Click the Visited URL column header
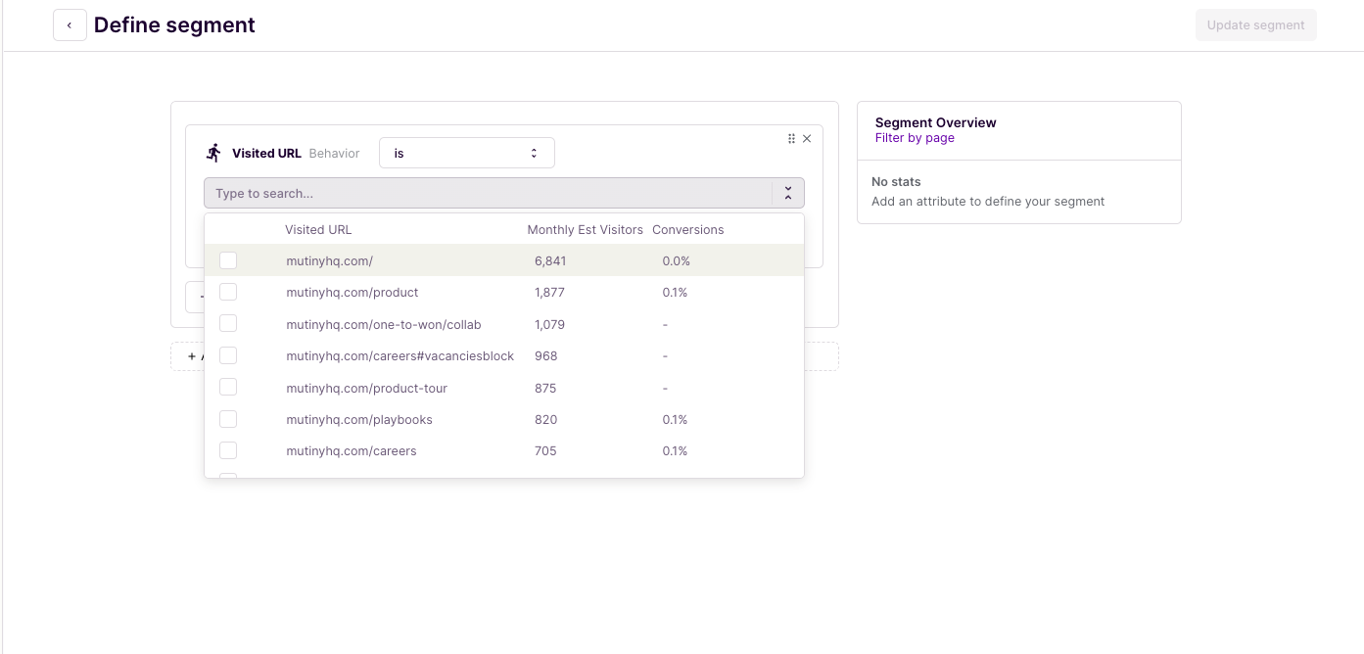The width and height of the screenshot is (1364, 654). [318, 229]
